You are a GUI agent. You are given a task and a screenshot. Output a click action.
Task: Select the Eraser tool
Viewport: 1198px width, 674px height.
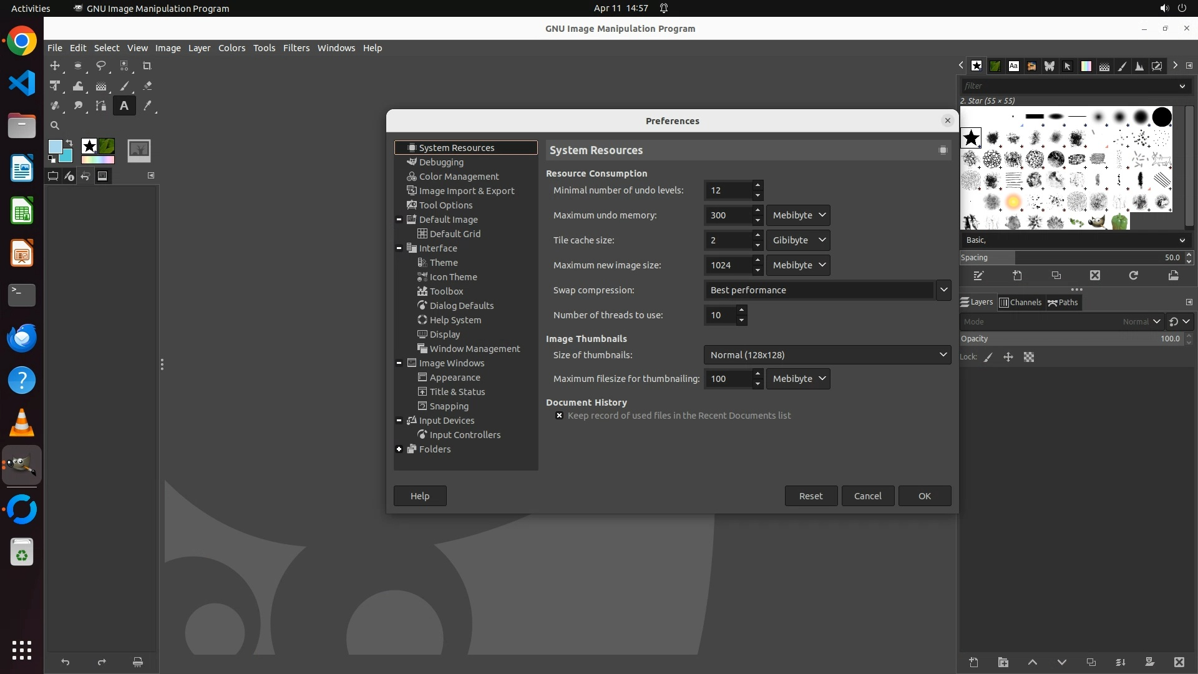147,86
